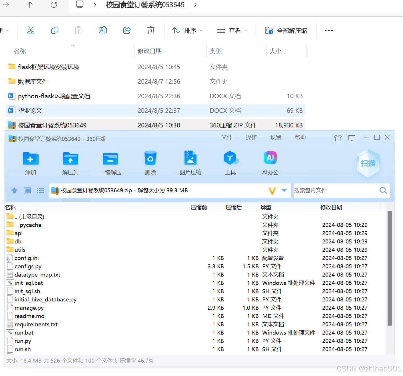The width and height of the screenshot is (403, 376).
Task: Open the archive path history dropdown arrow
Action: click(x=284, y=190)
